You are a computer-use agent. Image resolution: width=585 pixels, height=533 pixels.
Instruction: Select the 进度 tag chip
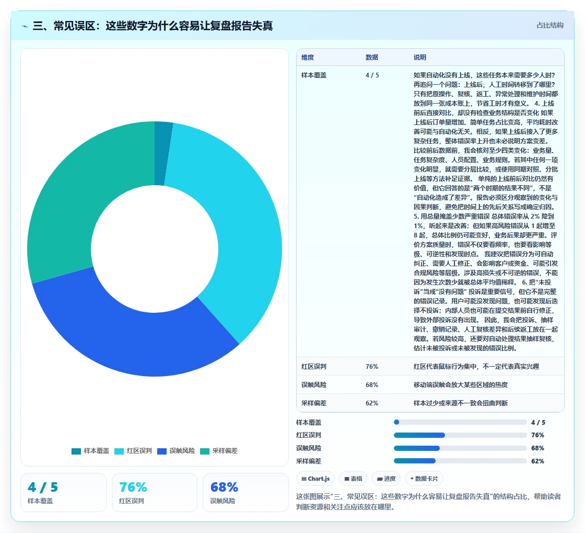(x=386, y=479)
